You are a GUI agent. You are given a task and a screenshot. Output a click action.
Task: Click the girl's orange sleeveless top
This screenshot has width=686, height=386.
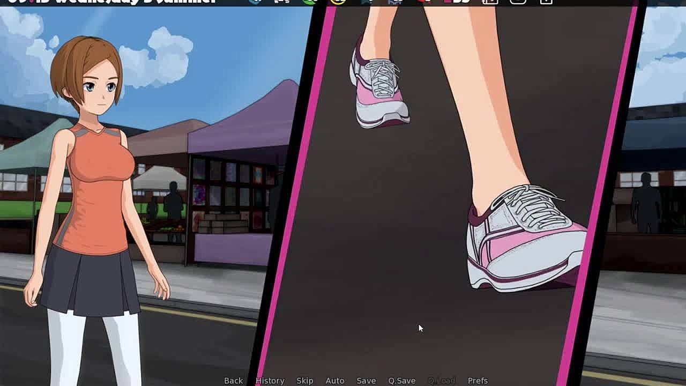tap(96, 193)
